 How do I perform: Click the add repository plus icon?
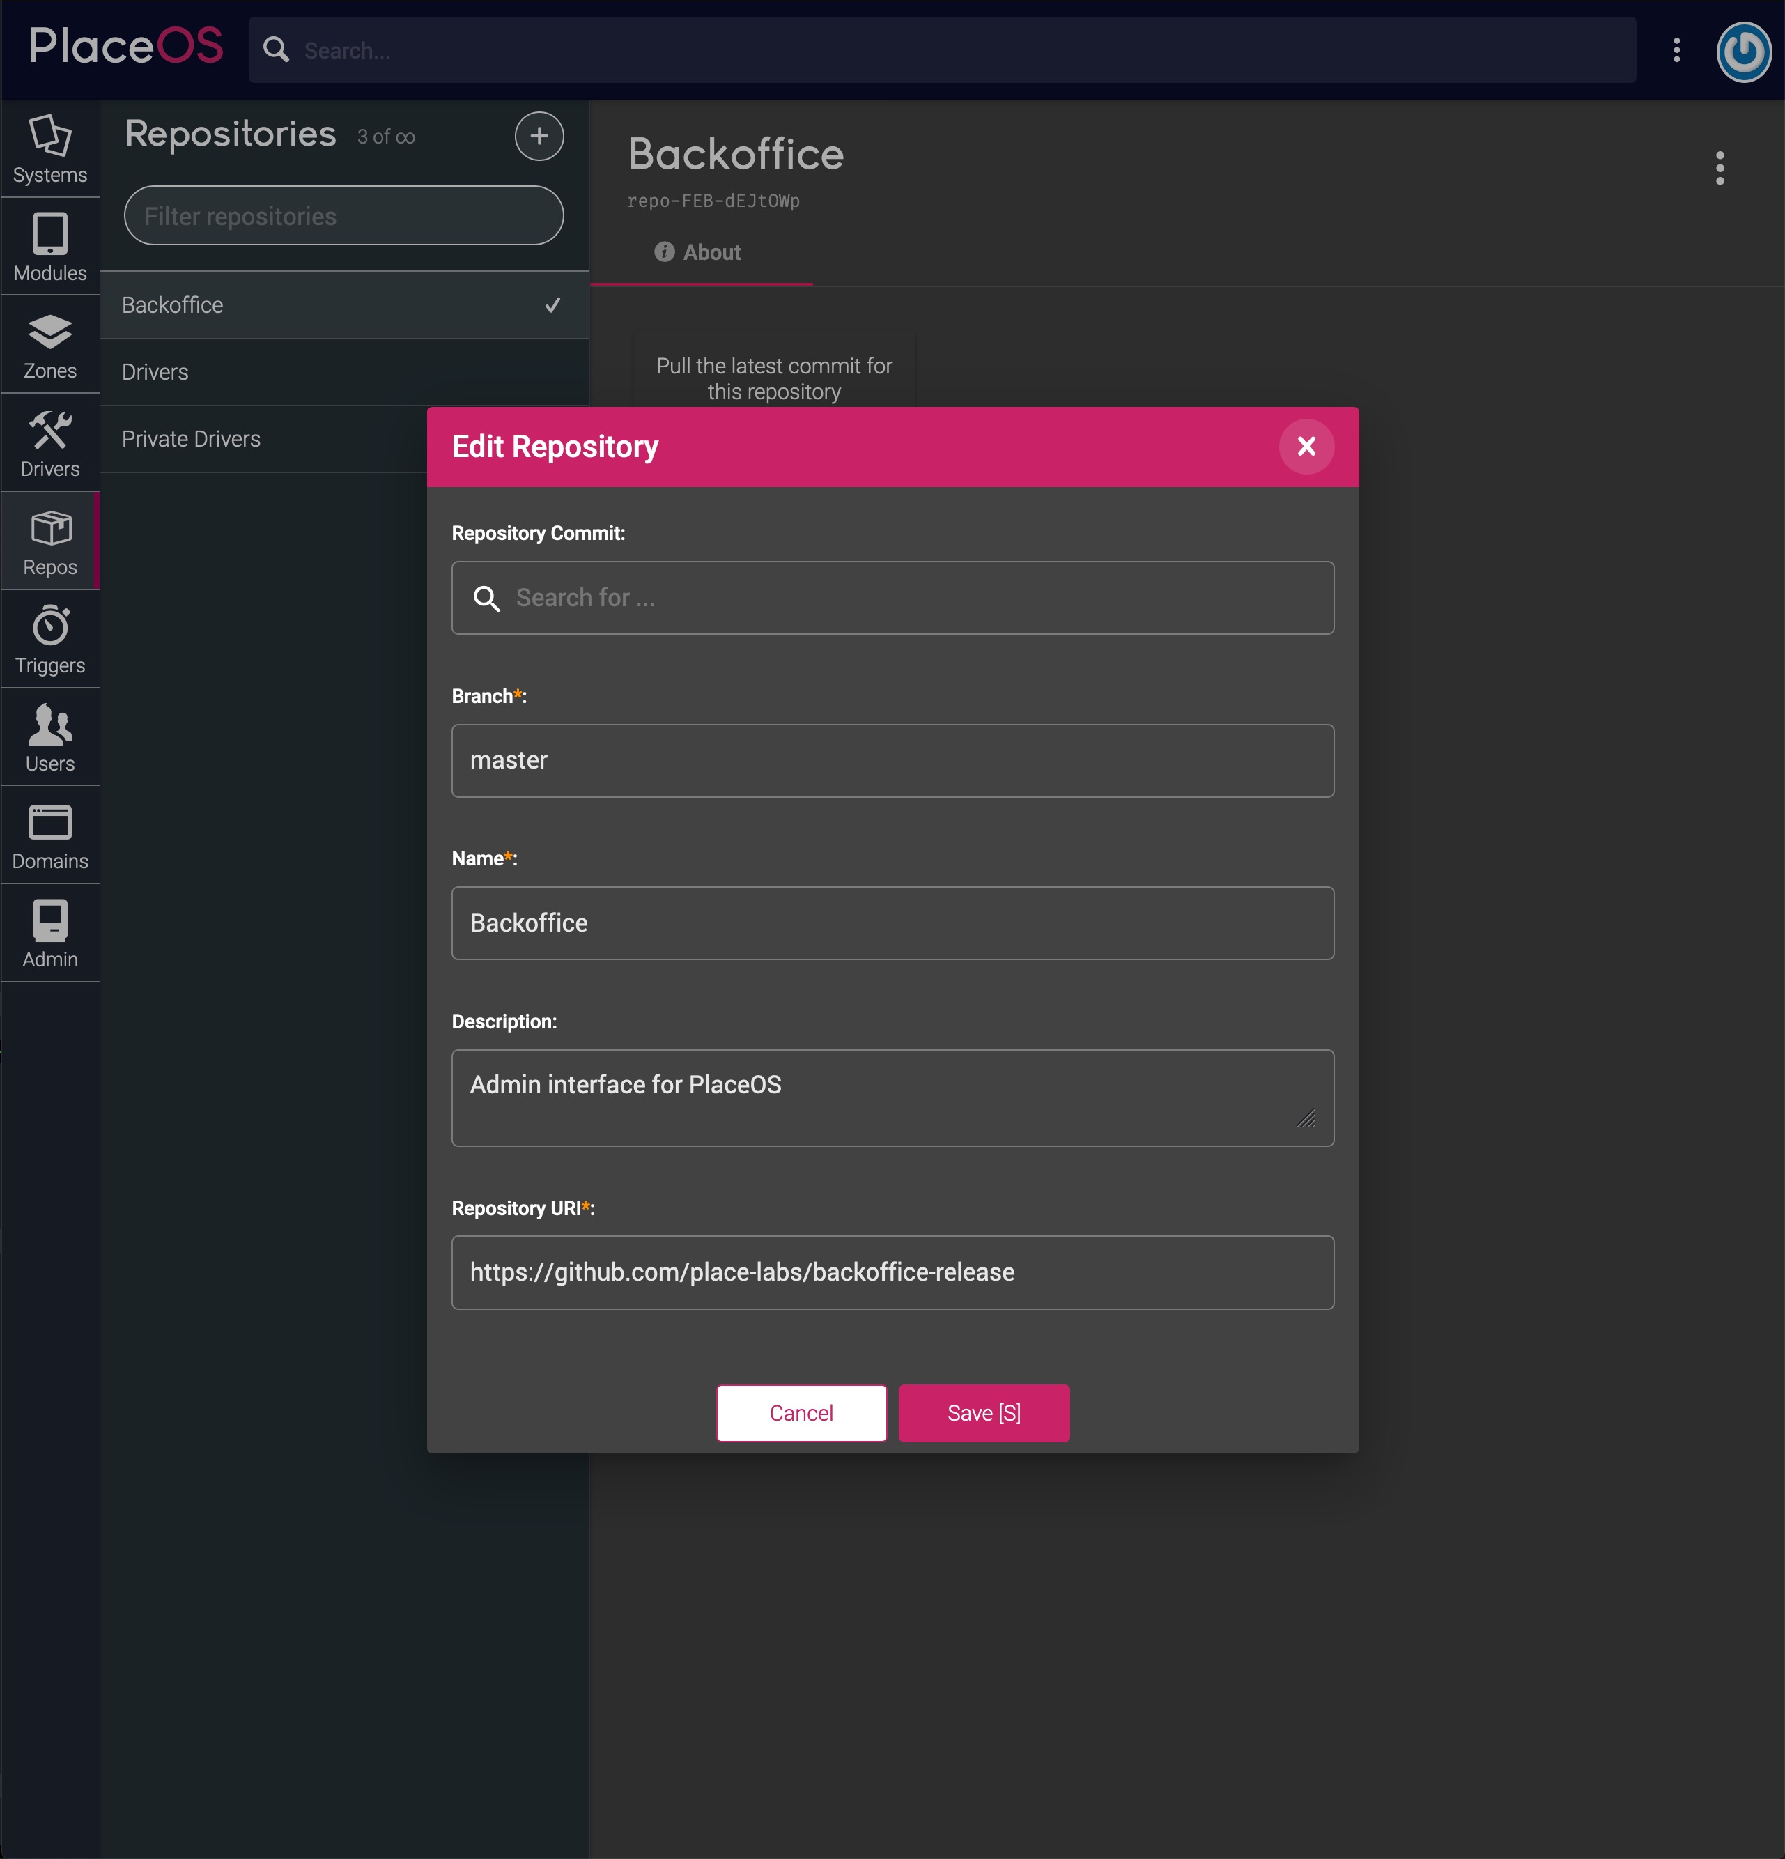pyautogui.click(x=539, y=136)
